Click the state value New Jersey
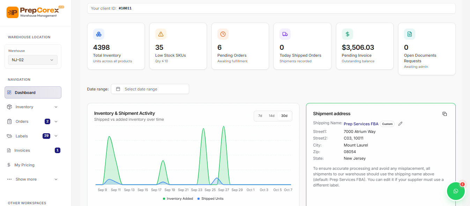Viewport: 470px width, 206px height. tap(355, 158)
